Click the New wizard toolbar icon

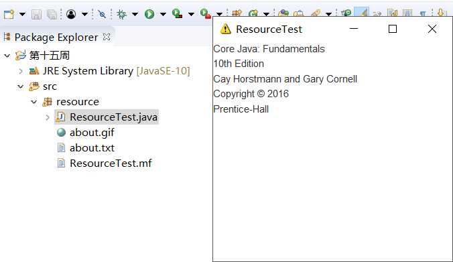pos(9,14)
